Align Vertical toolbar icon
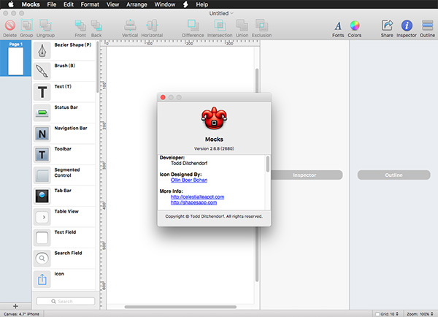This screenshot has height=317, width=438. point(130,26)
